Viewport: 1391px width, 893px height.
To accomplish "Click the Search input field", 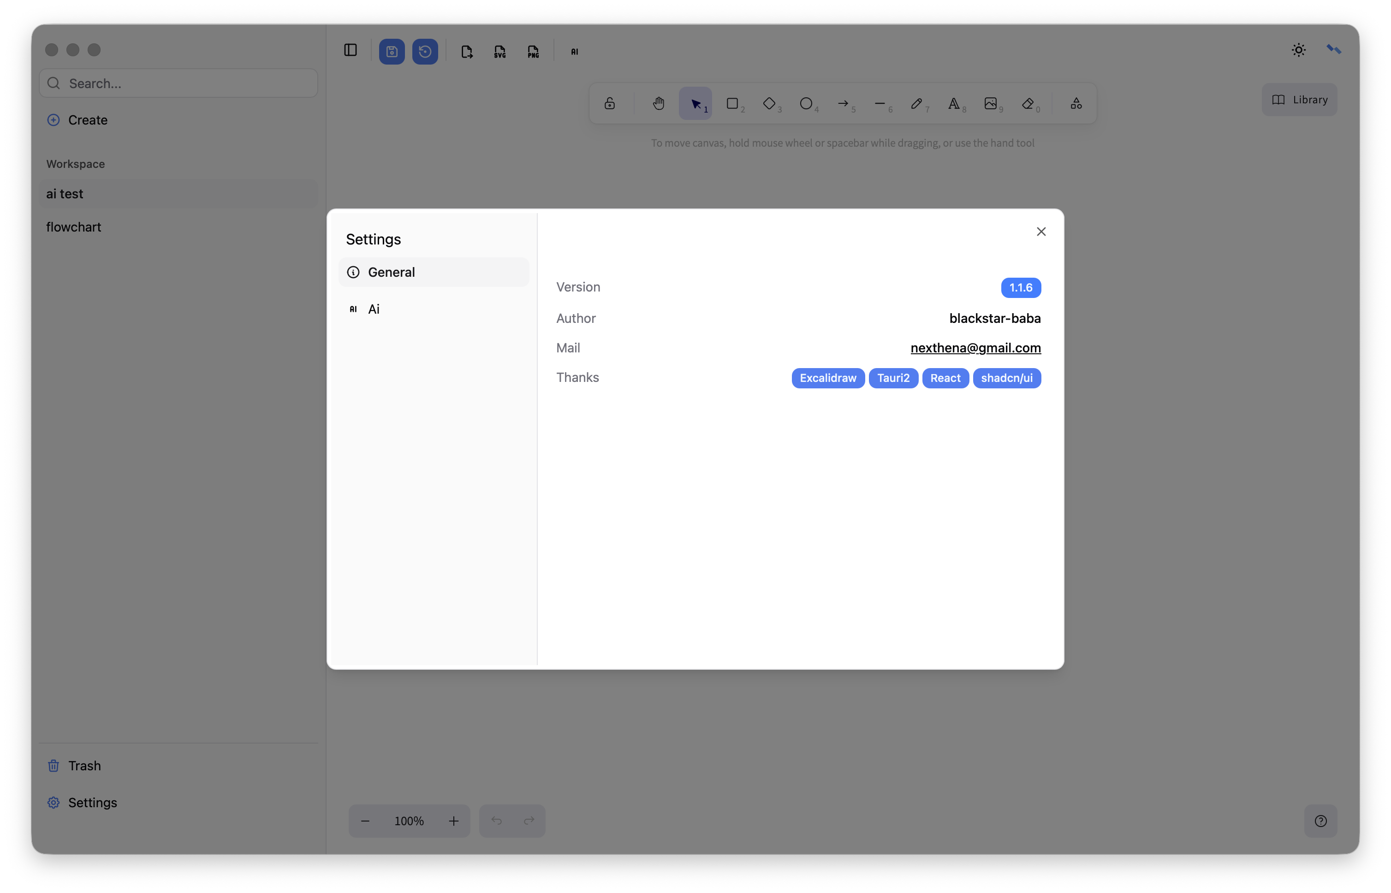I will [x=178, y=83].
